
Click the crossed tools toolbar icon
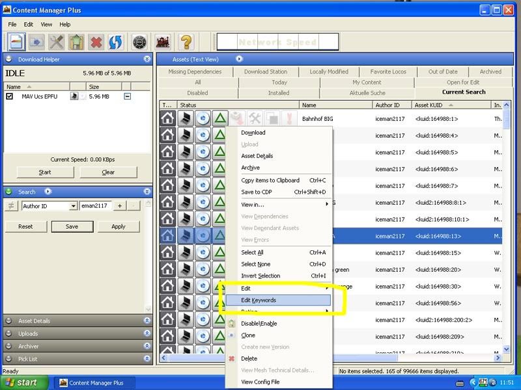click(x=57, y=42)
